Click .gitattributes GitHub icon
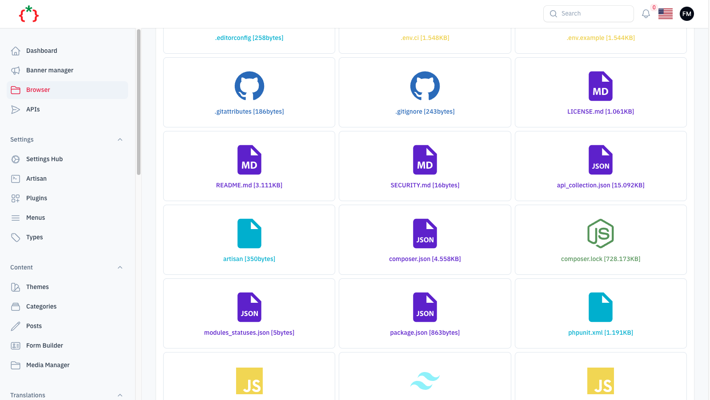 coord(249,86)
